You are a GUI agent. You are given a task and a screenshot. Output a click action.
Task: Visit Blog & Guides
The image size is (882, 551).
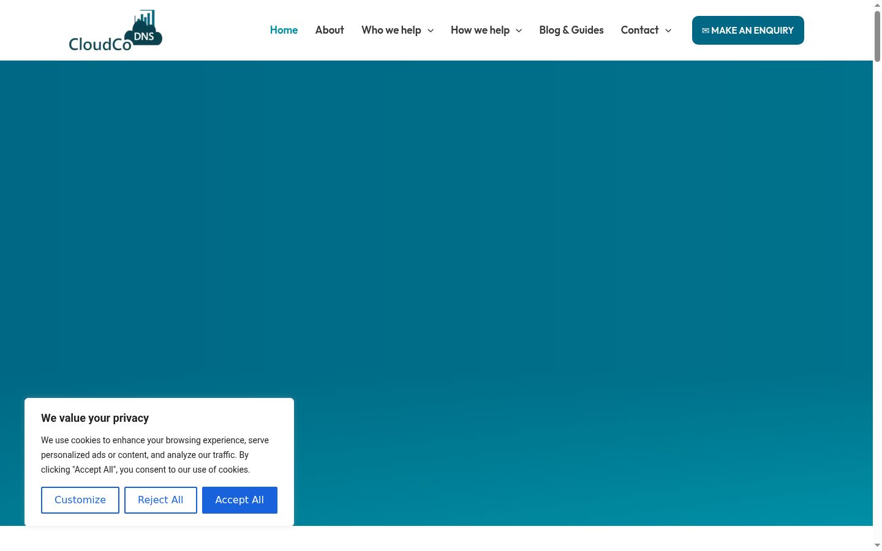pyautogui.click(x=571, y=30)
